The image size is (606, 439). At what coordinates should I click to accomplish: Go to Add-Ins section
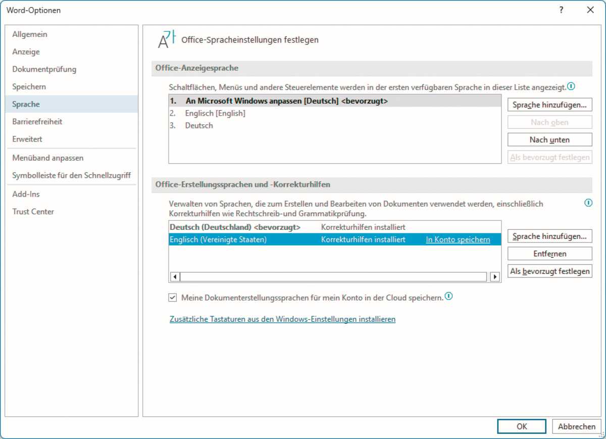71,194
